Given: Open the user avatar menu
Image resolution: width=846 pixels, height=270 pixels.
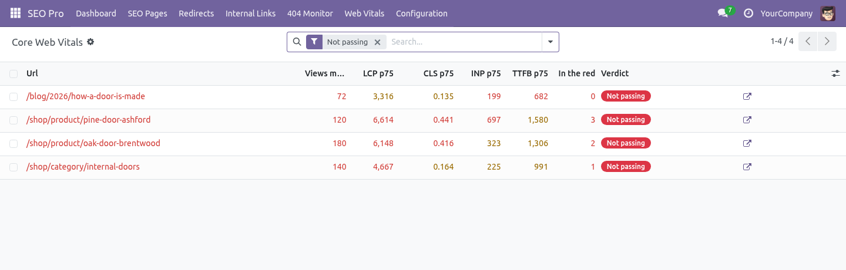Looking at the screenshot, I should coord(828,13).
